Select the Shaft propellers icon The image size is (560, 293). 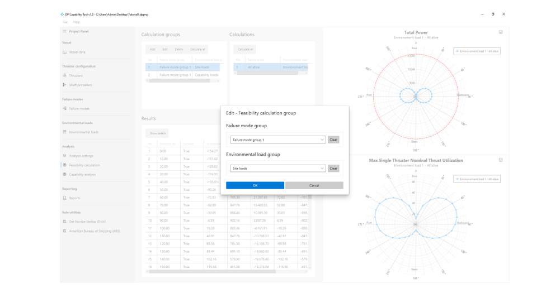65,85
